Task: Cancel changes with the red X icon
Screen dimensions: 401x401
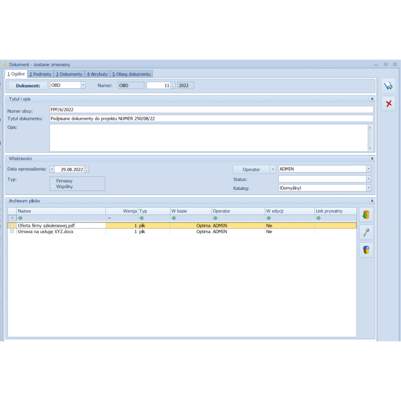Action: (388, 104)
